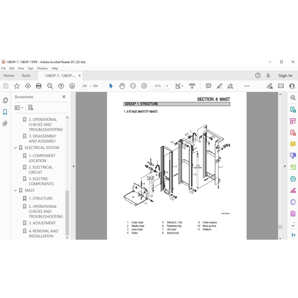Open bookmarks options menu dropdown
298x298 pixels.
(19, 108)
